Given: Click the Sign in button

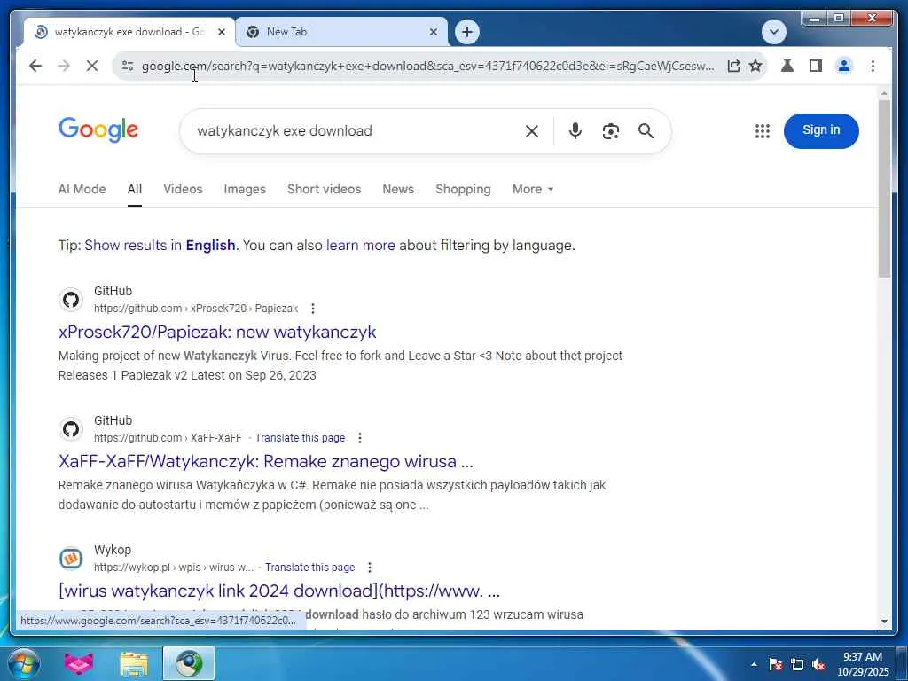Looking at the screenshot, I should (820, 131).
